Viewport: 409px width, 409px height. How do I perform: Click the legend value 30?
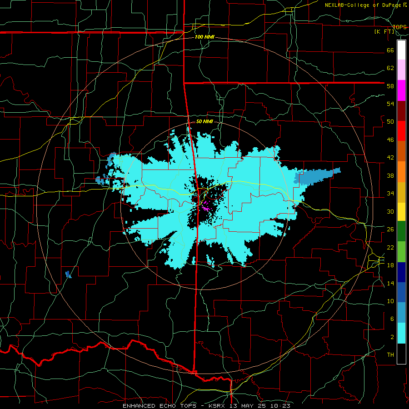point(390,211)
